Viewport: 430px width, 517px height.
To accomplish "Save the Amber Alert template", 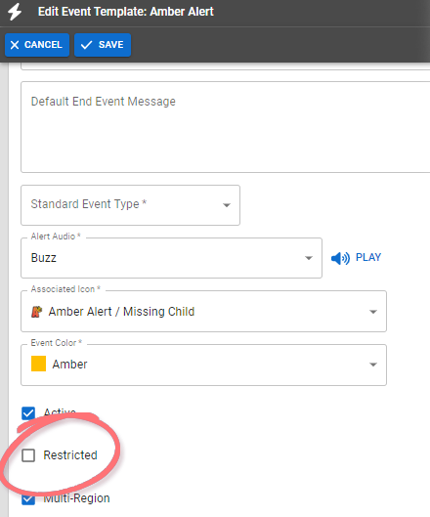I will [x=103, y=45].
